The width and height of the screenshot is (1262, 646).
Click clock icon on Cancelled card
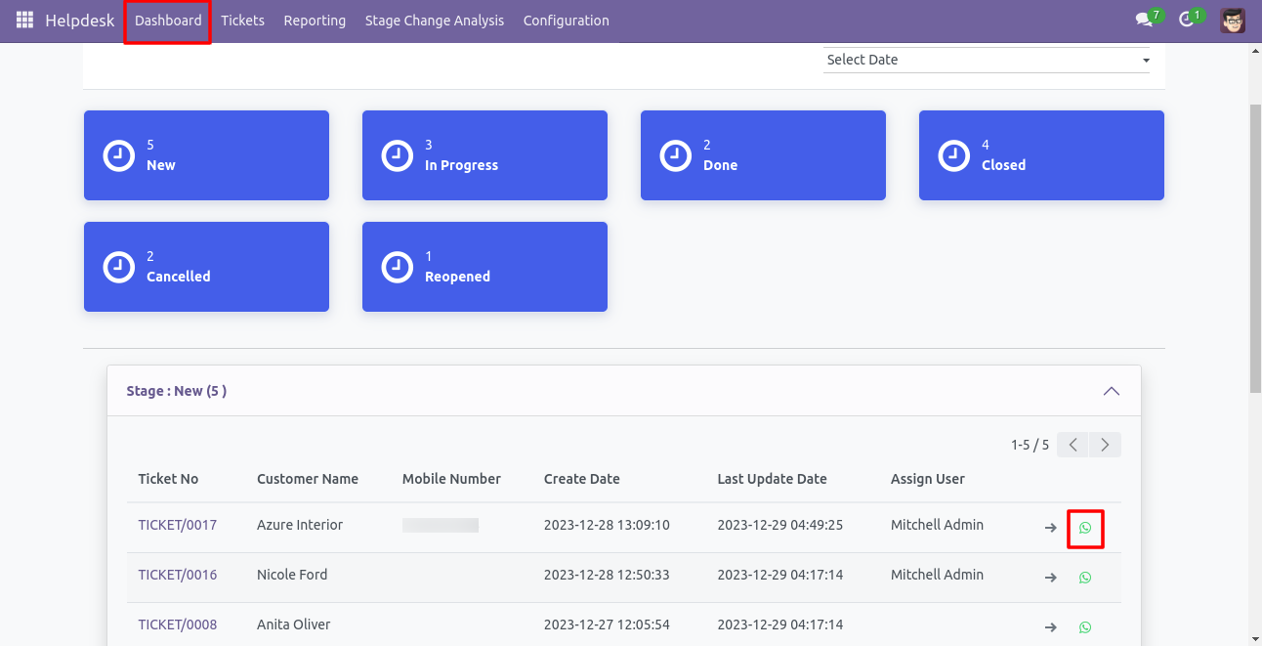coord(118,267)
